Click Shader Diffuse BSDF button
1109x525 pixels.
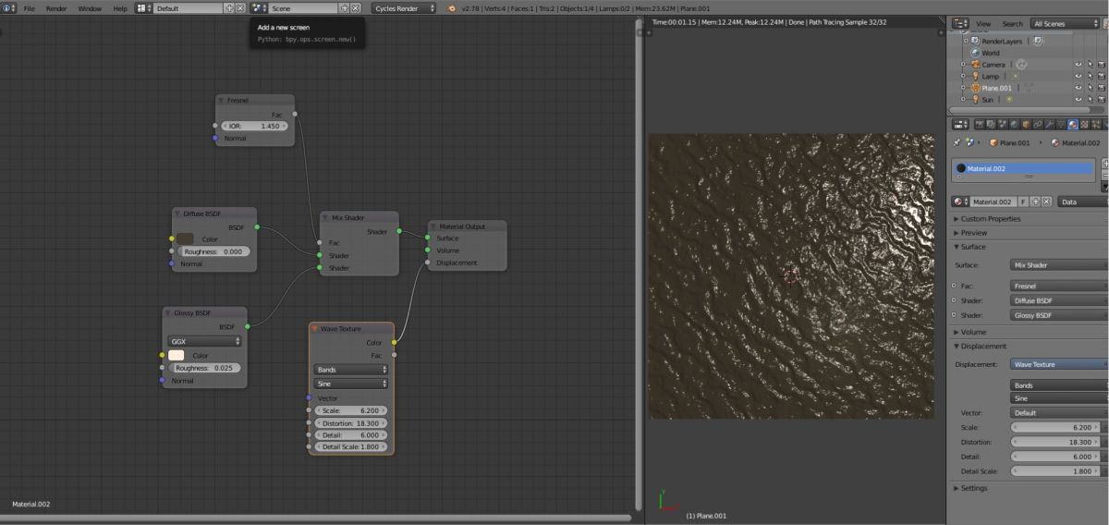pyautogui.click(x=1059, y=300)
